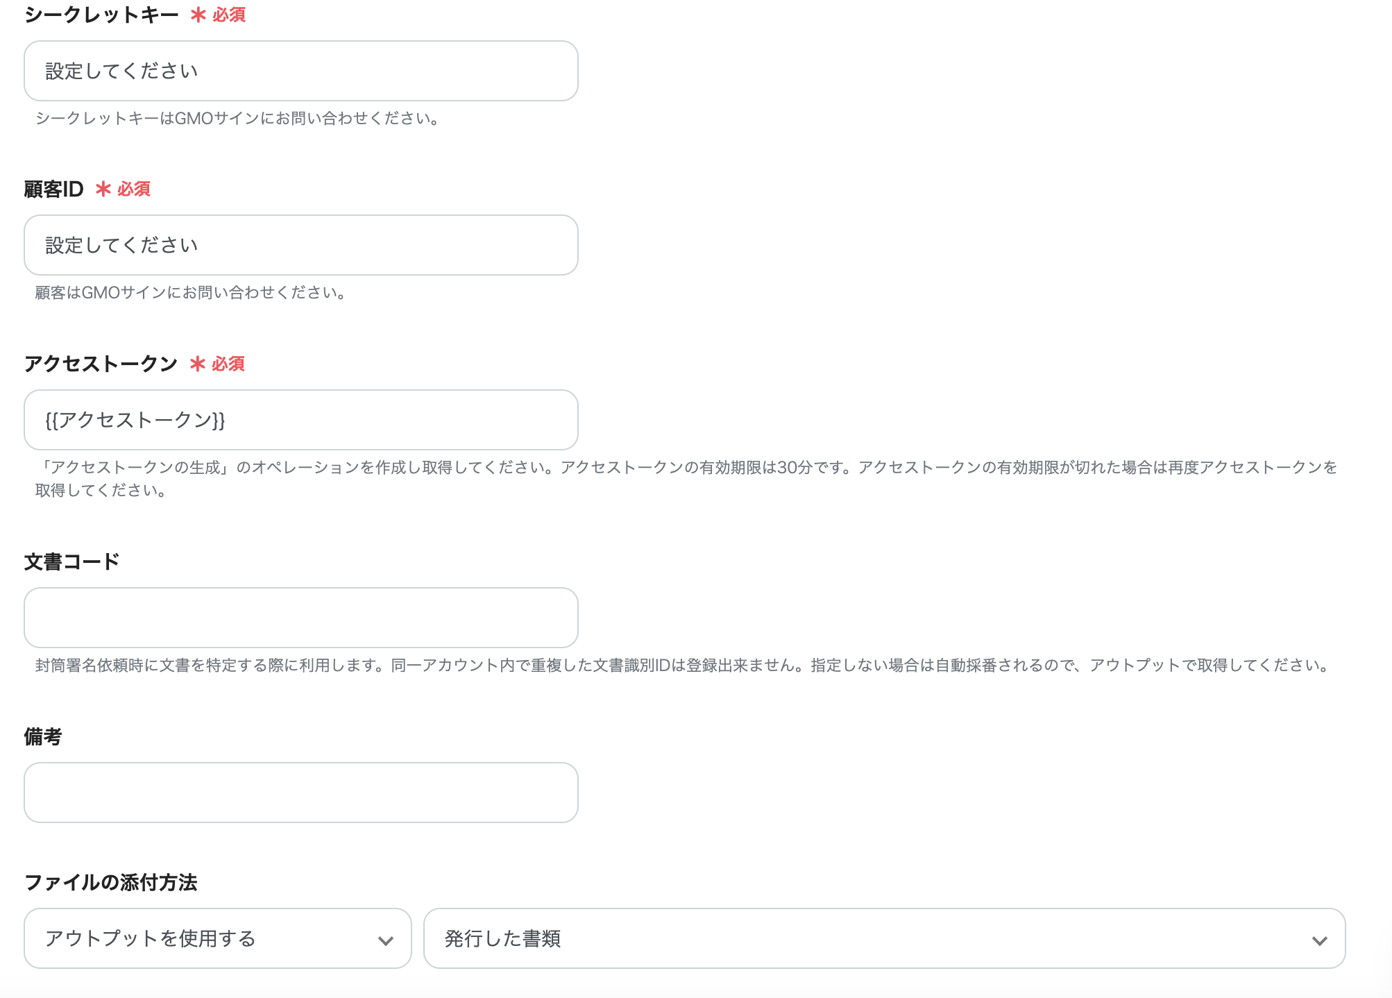Click the ファイルの添付方法 section label
The height and width of the screenshot is (998, 1392).
[111, 882]
